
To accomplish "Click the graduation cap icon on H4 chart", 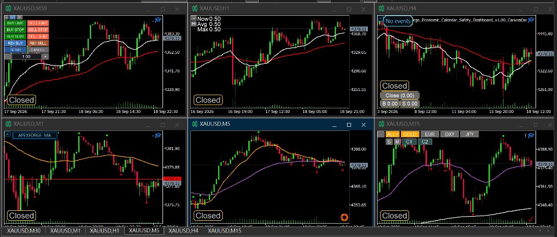I will pyautogui.click(x=531, y=20).
